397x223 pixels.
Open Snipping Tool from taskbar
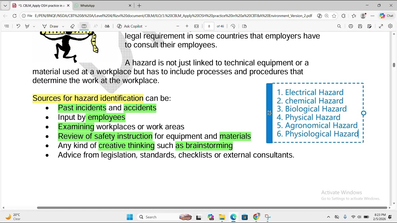pos(268,217)
